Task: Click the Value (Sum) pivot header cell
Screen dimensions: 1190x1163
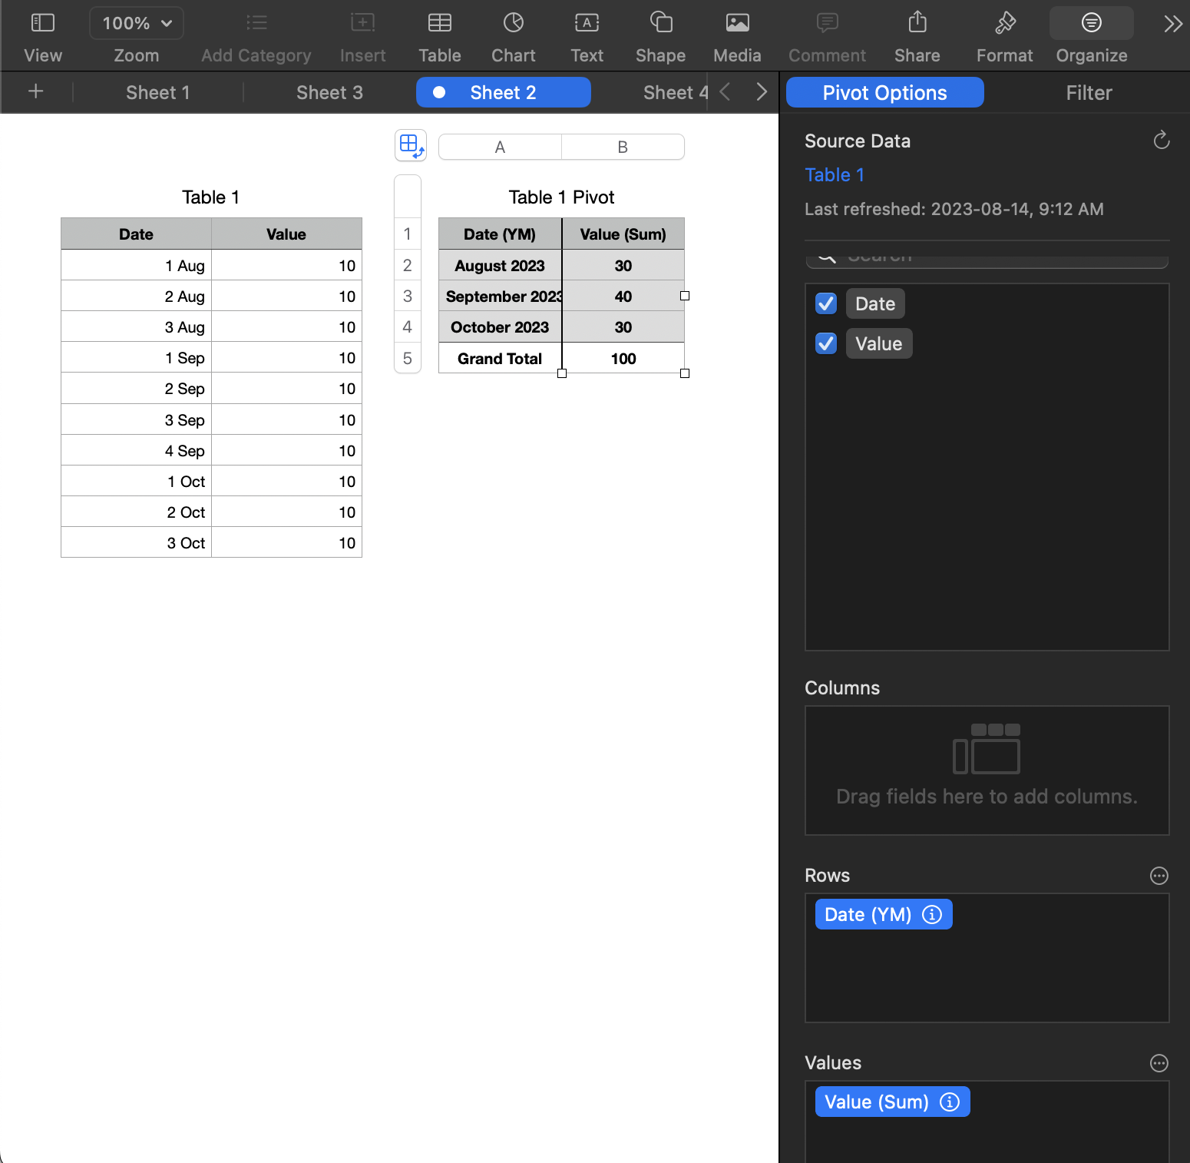Action: pyautogui.click(x=623, y=234)
